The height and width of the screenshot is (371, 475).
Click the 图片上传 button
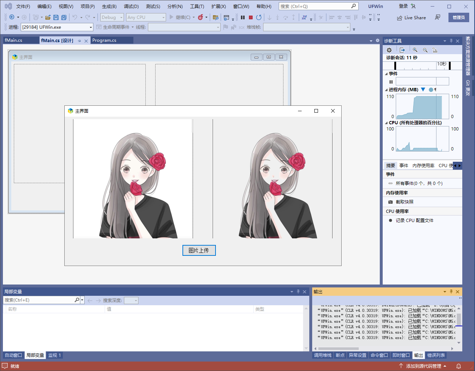point(199,250)
